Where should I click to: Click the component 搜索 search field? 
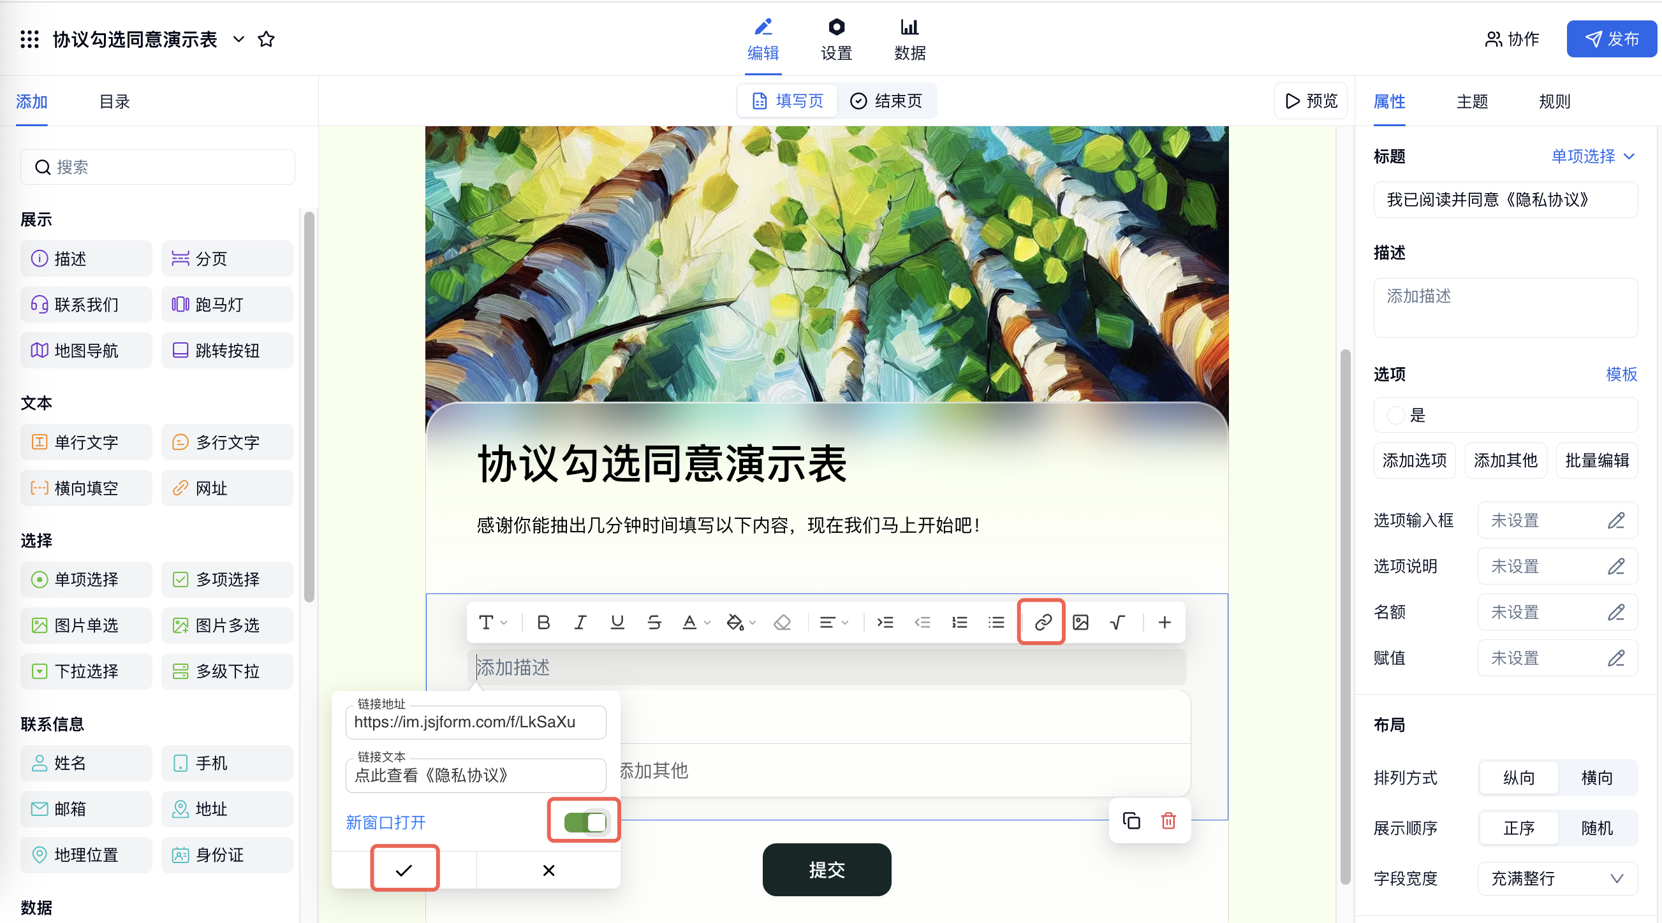point(158,167)
